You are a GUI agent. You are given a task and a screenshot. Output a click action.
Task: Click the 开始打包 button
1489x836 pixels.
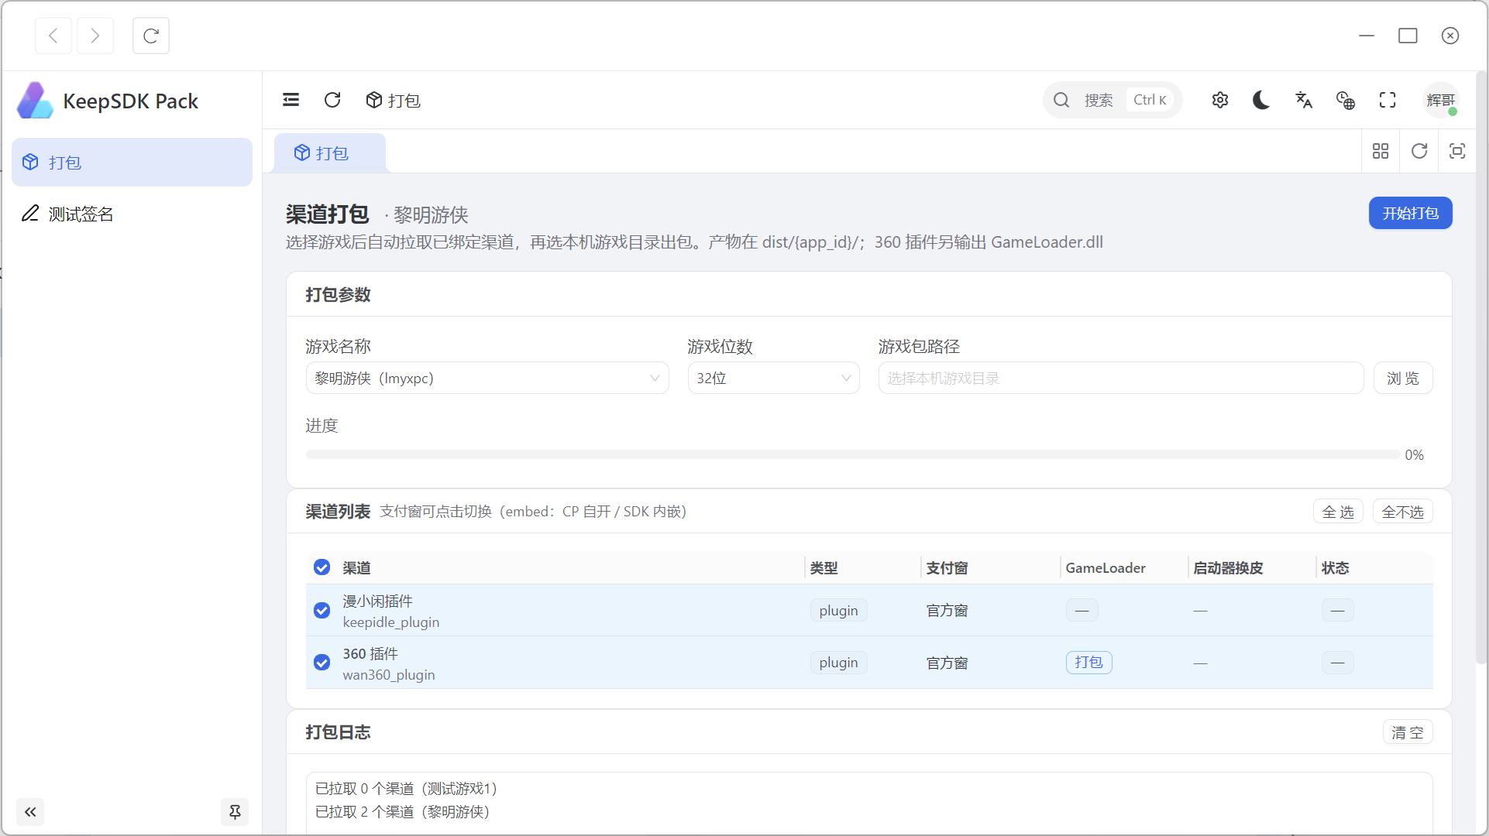[1410, 213]
